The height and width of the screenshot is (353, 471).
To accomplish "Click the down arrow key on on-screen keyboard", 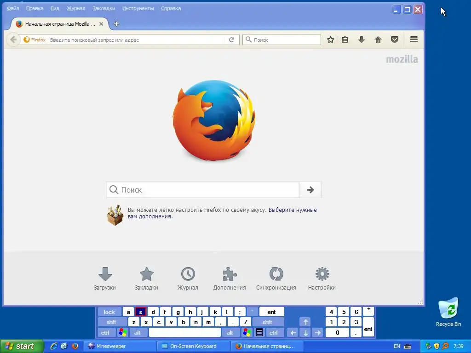I will click(305, 333).
